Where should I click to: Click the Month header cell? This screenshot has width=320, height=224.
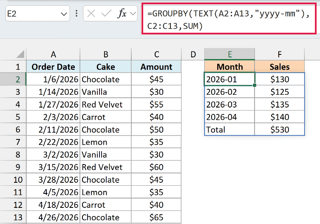point(229,67)
